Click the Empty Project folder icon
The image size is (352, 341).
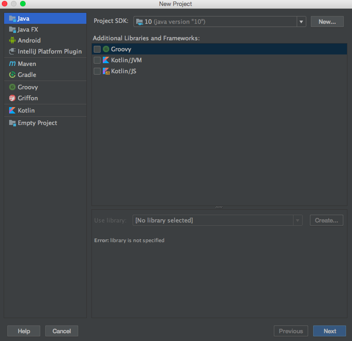pos(12,123)
